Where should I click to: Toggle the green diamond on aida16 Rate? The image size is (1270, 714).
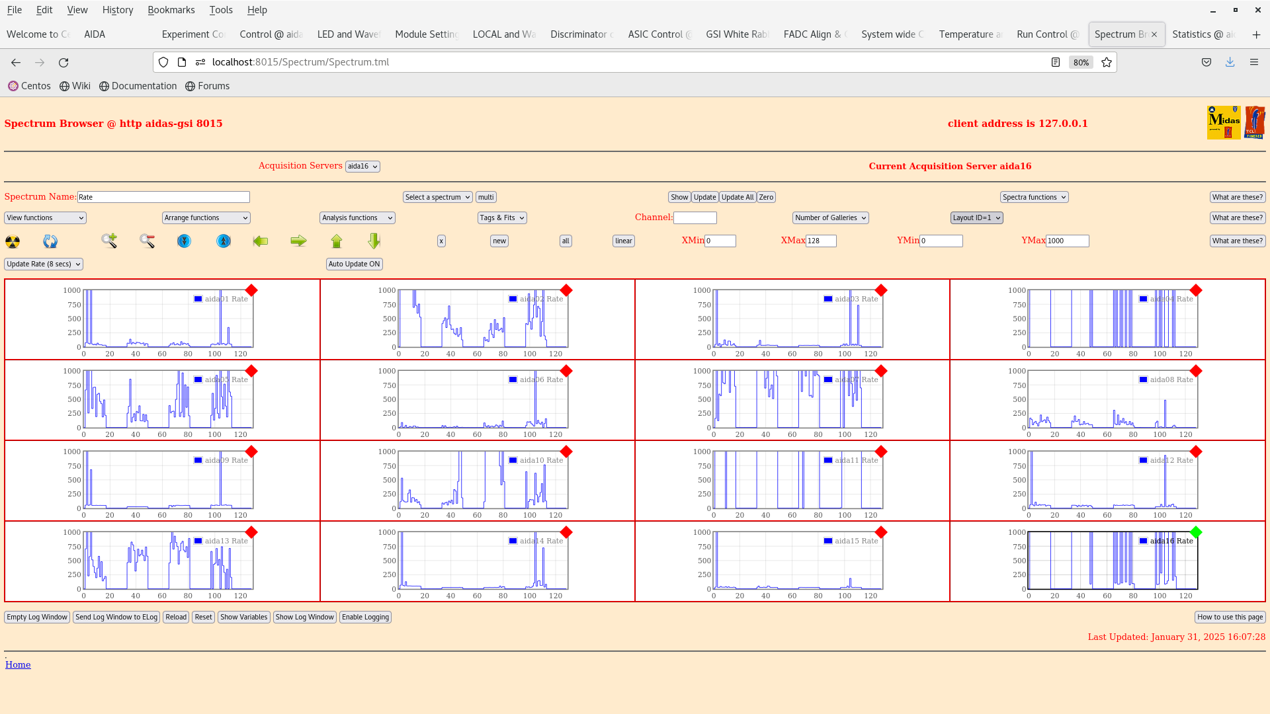1195,532
